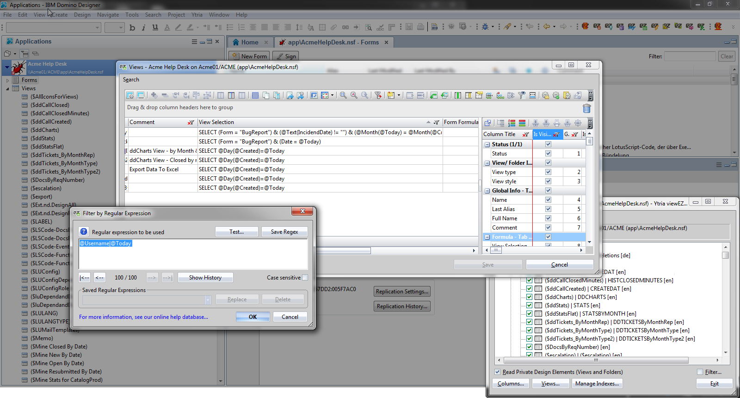740x398 pixels.
Task: Click the bulleted list icon
Action: coord(230,27)
